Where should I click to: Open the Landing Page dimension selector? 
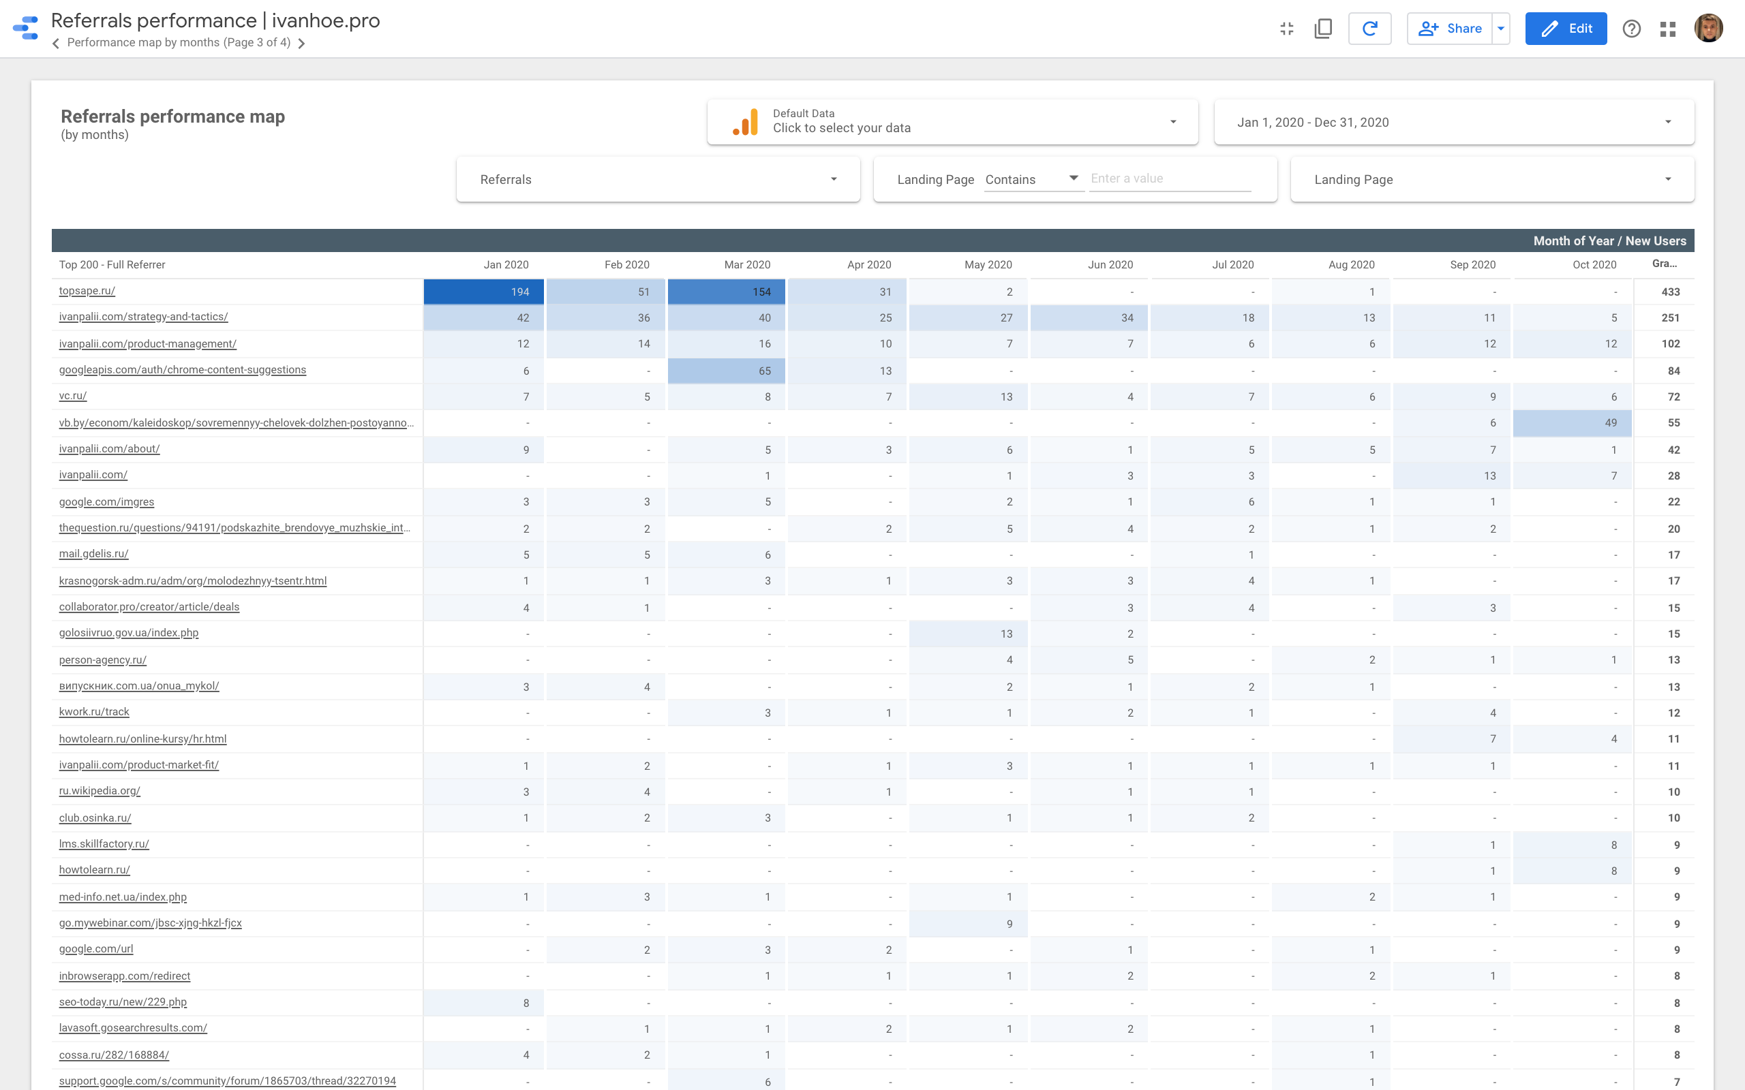(1491, 178)
